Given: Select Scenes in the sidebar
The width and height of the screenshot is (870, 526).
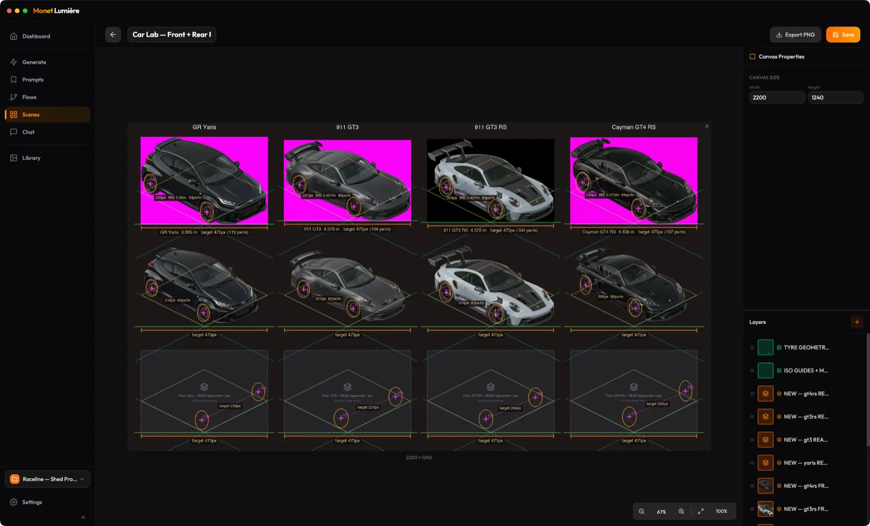Looking at the screenshot, I should (48, 115).
